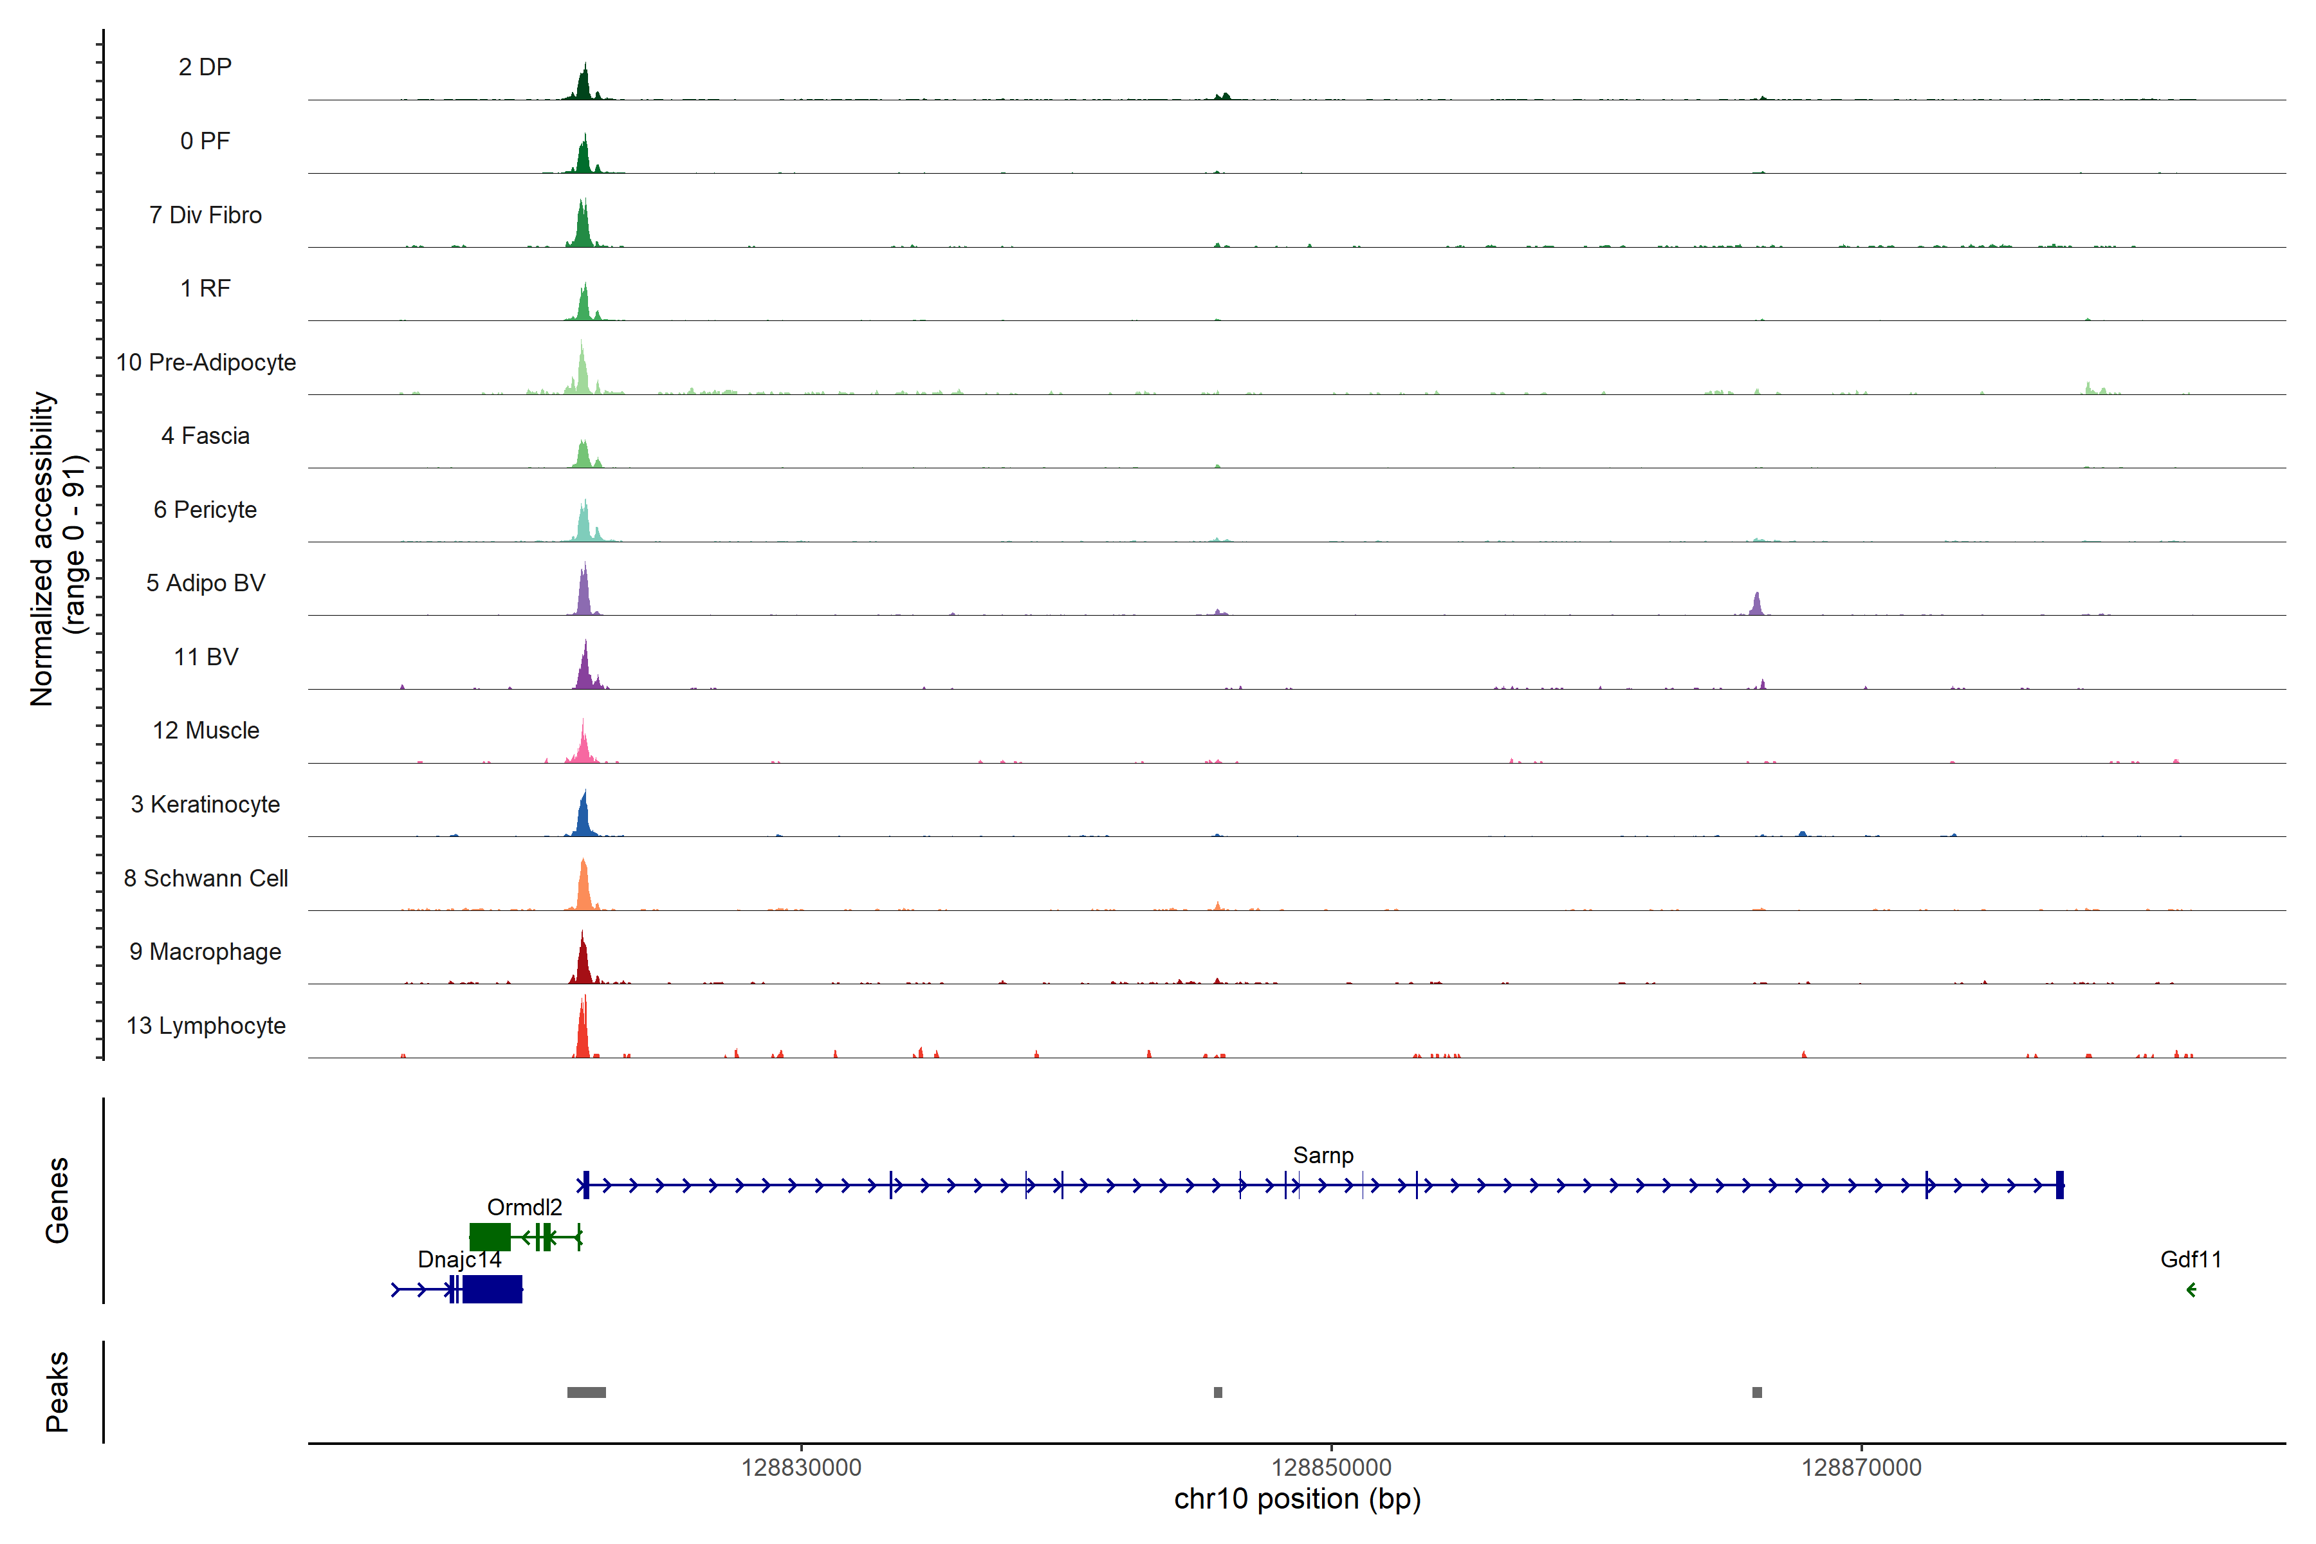Click the blue Dnajc14 exon block
Screen dimensions: 2316x1544
click(x=492, y=1289)
